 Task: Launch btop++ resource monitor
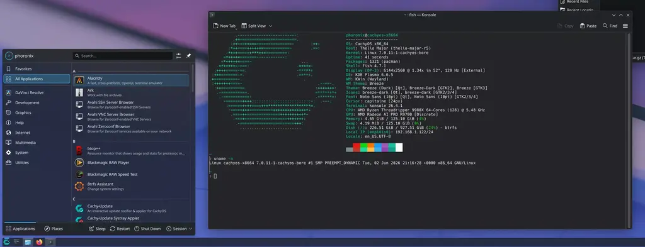click(x=131, y=151)
